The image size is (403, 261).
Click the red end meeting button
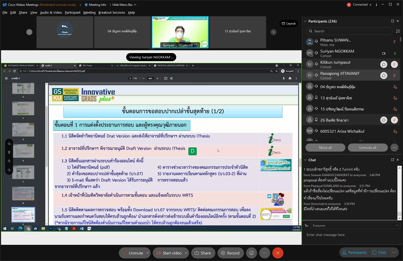(278, 253)
